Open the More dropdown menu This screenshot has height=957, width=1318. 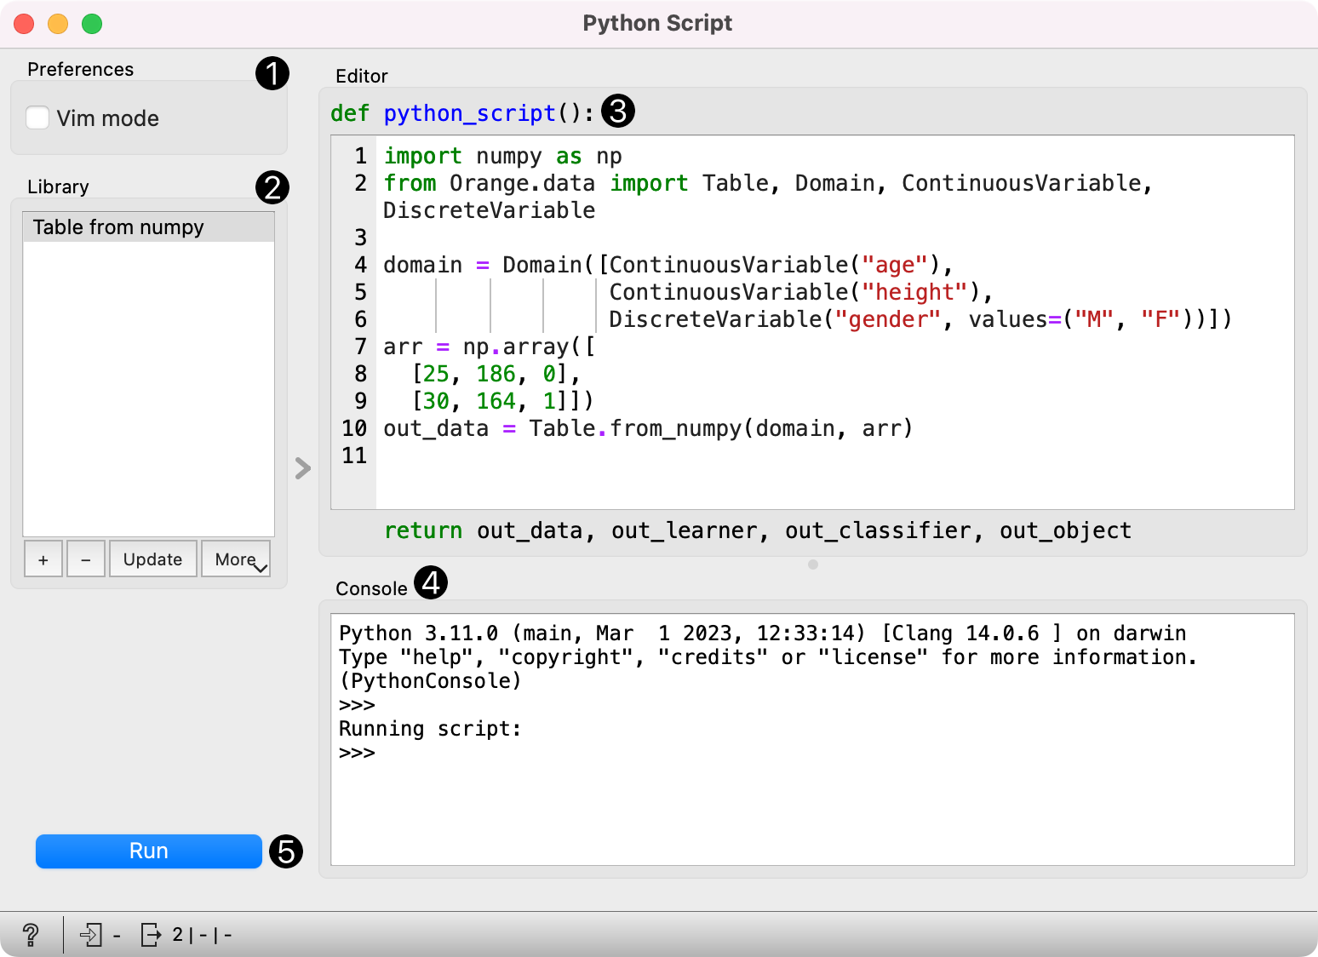pyautogui.click(x=236, y=559)
